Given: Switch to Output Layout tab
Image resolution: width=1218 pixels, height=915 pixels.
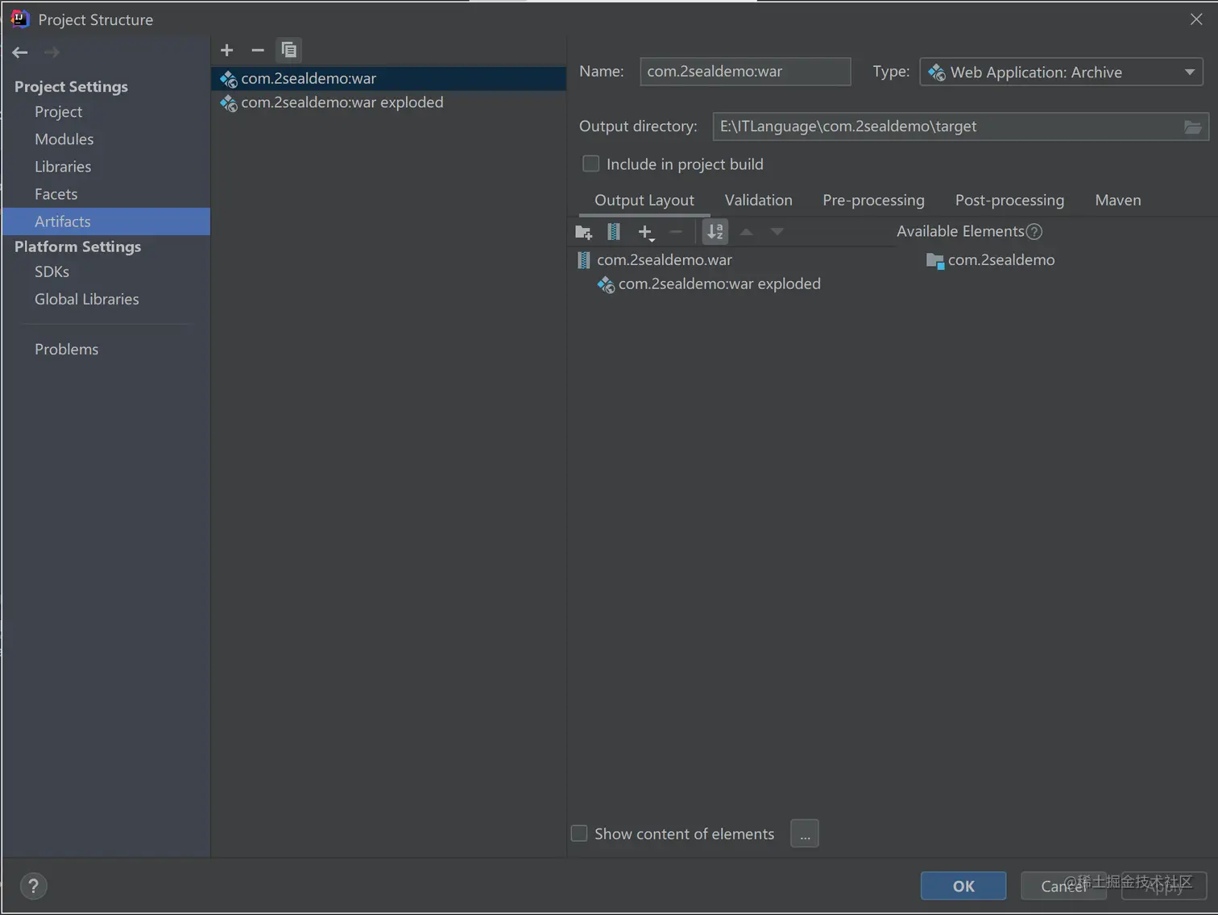Looking at the screenshot, I should 644,201.
